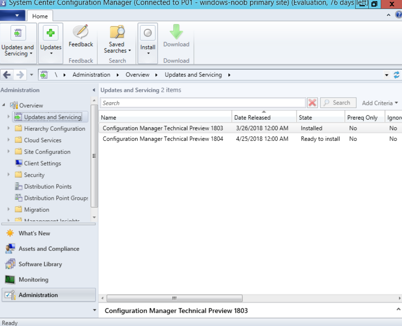Click the 4/25/2018 12:00 AM date cell
Viewport: 402px width, 326px height.
(262, 139)
